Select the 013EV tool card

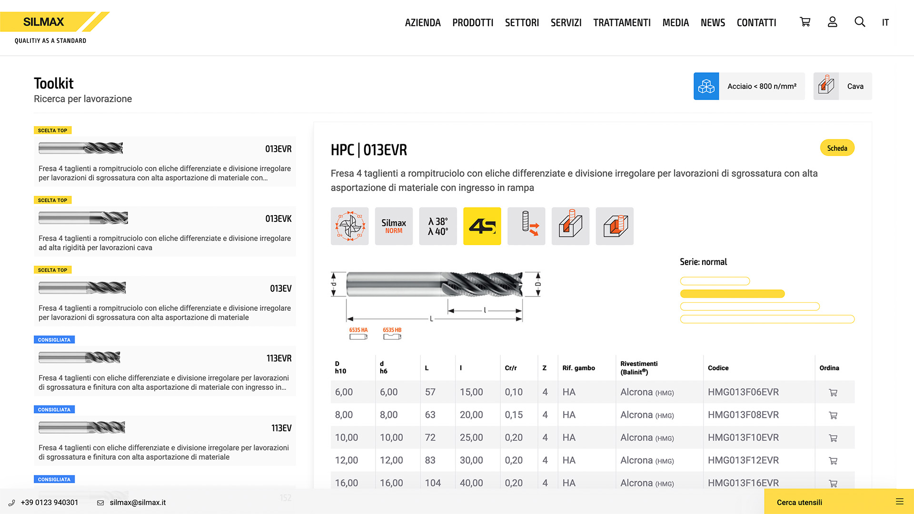coord(165,301)
